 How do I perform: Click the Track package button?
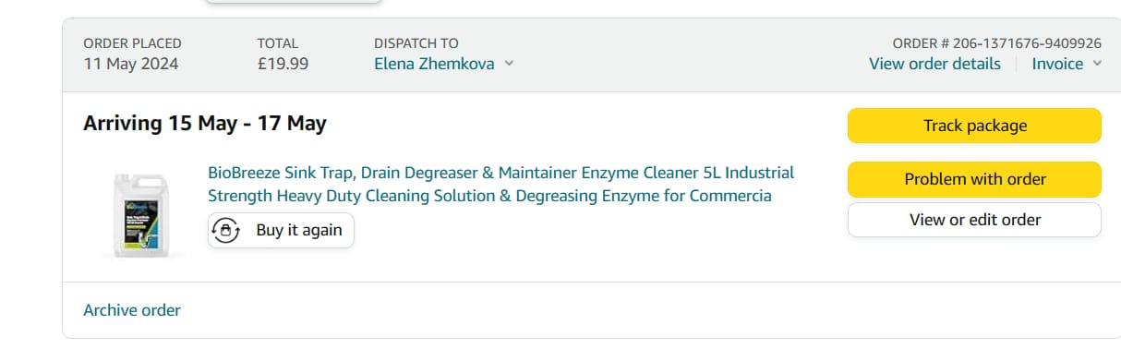click(x=974, y=126)
